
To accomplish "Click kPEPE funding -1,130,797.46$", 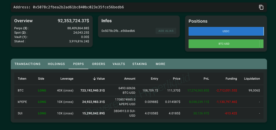I will (226, 102).
